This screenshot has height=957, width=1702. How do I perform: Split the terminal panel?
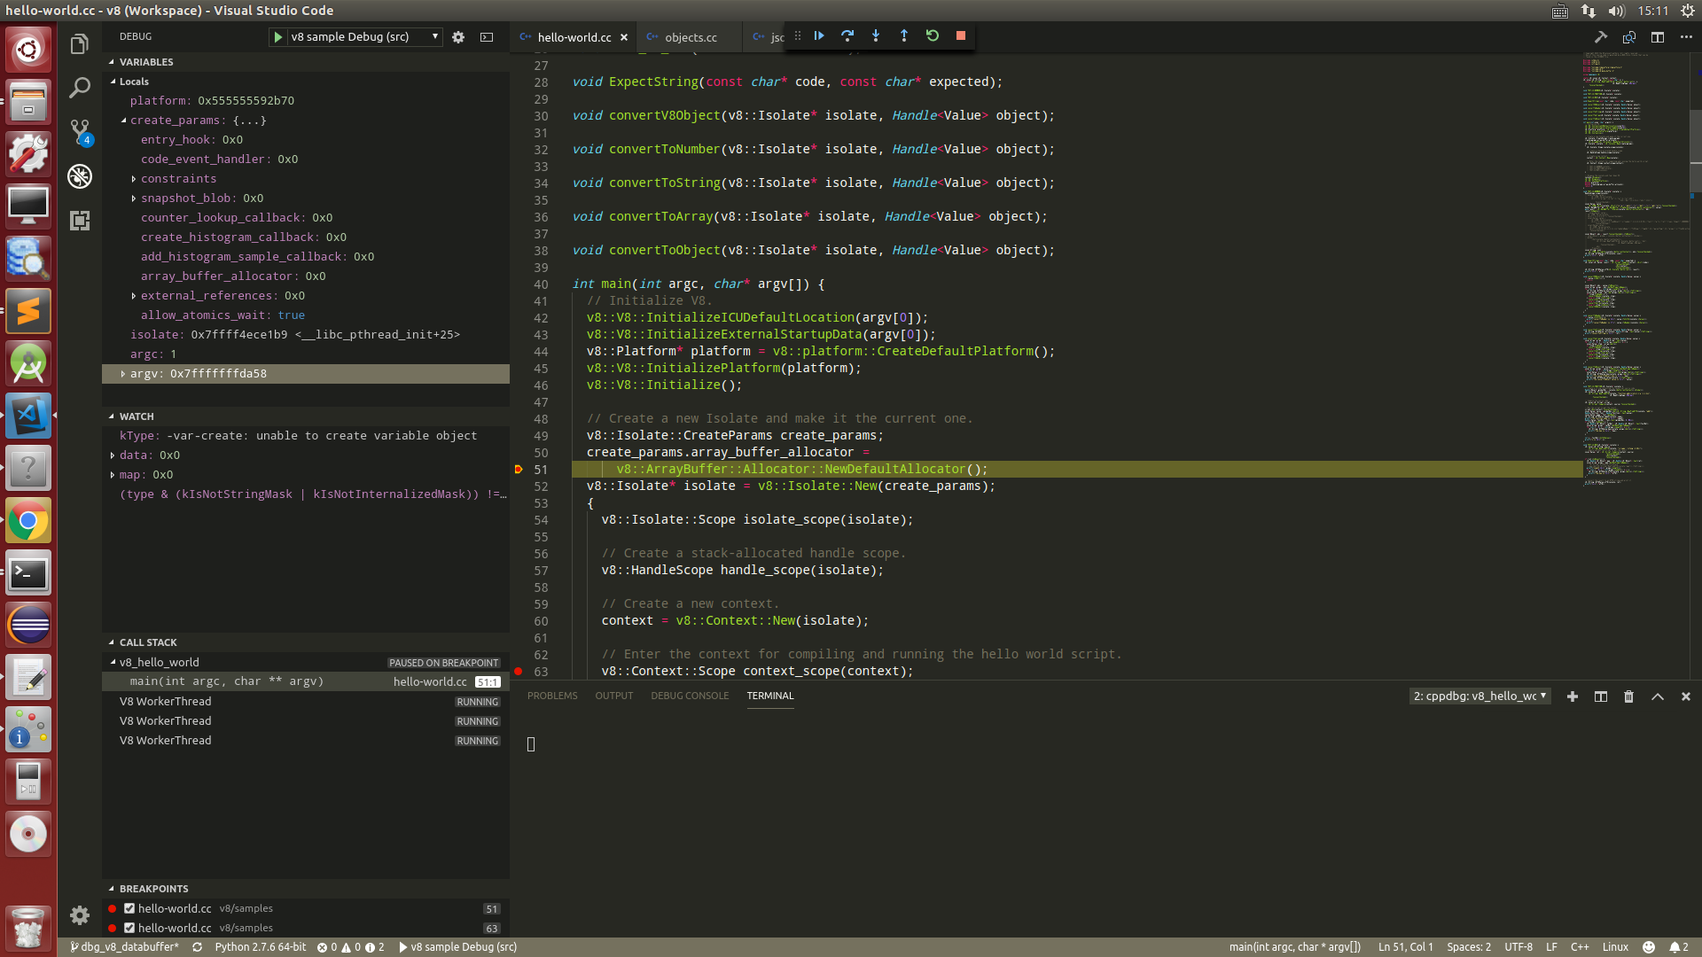coord(1601,696)
